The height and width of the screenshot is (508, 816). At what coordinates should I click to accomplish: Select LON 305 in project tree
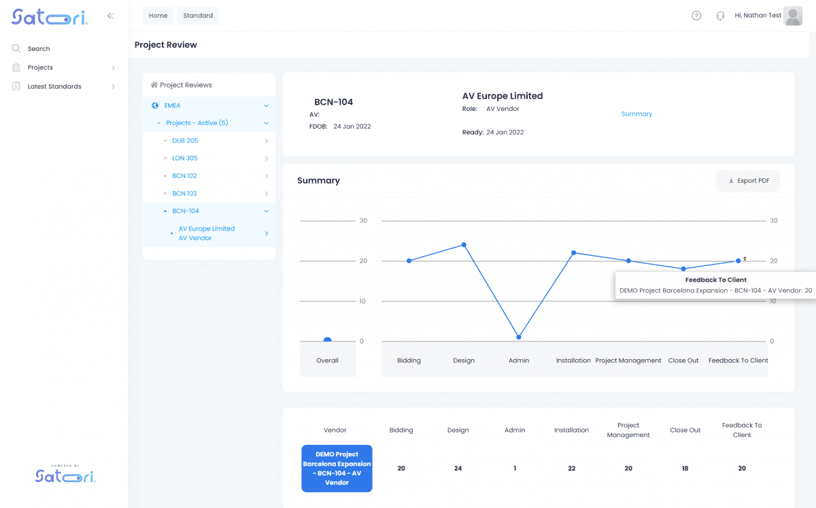pyautogui.click(x=184, y=158)
